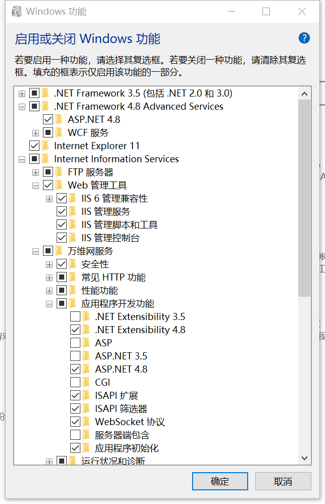
Task: Click folder icon beside CGI
Action: pos(86,382)
